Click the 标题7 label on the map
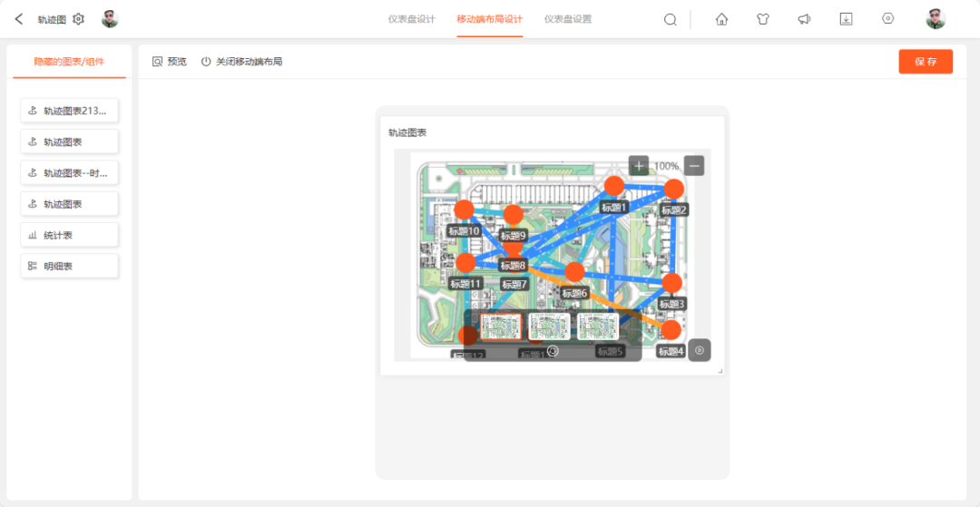Screen dimensions: 980x507 pos(514,285)
